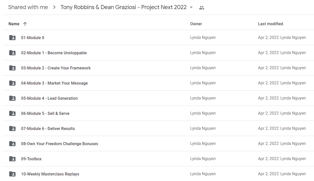The height and width of the screenshot is (181, 314).
Task: Select 07-Module 6 - Deliver Results
Action: (48, 128)
